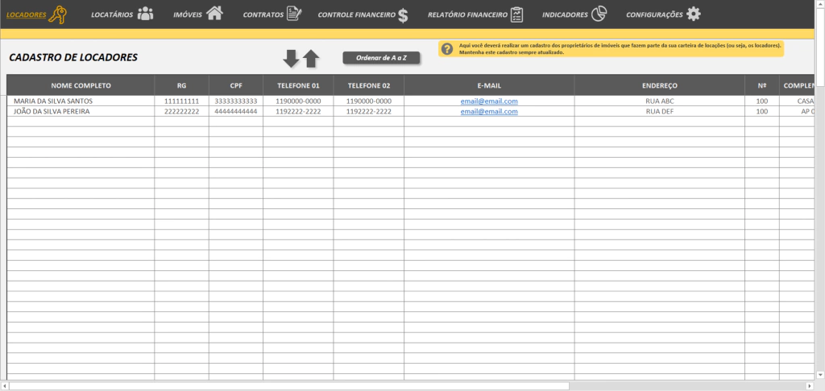Switch to the Locatários menu label
This screenshot has height=391, width=825.
[112, 15]
